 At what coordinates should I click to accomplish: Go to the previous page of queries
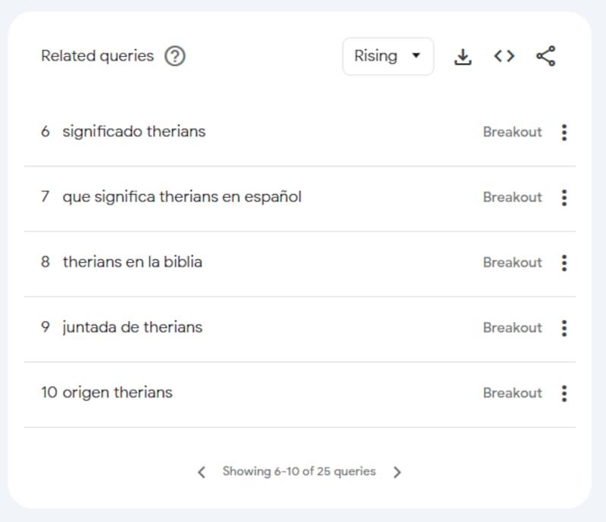(201, 472)
